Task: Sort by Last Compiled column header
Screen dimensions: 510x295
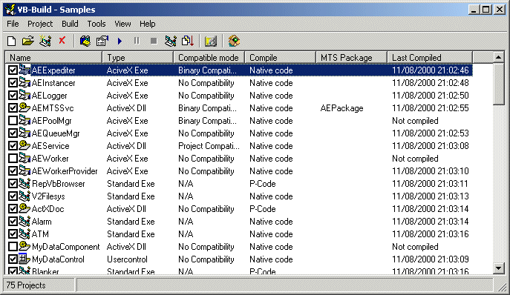Action: point(430,58)
